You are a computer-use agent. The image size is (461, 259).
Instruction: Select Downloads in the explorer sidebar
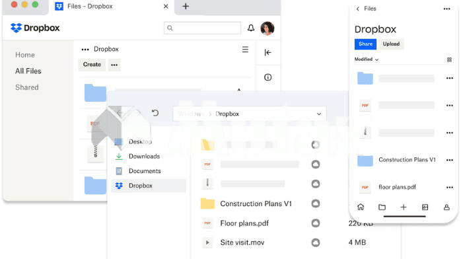point(145,157)
